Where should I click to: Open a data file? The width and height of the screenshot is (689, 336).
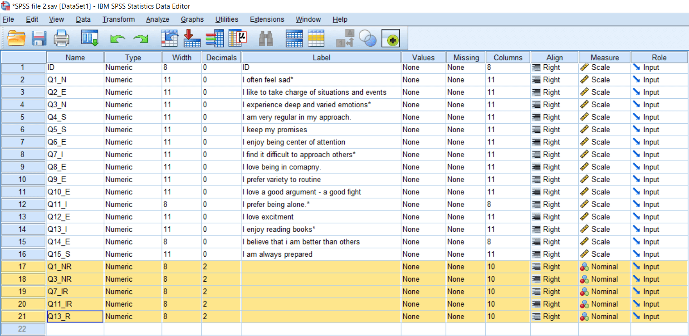(x=17, y=38)
